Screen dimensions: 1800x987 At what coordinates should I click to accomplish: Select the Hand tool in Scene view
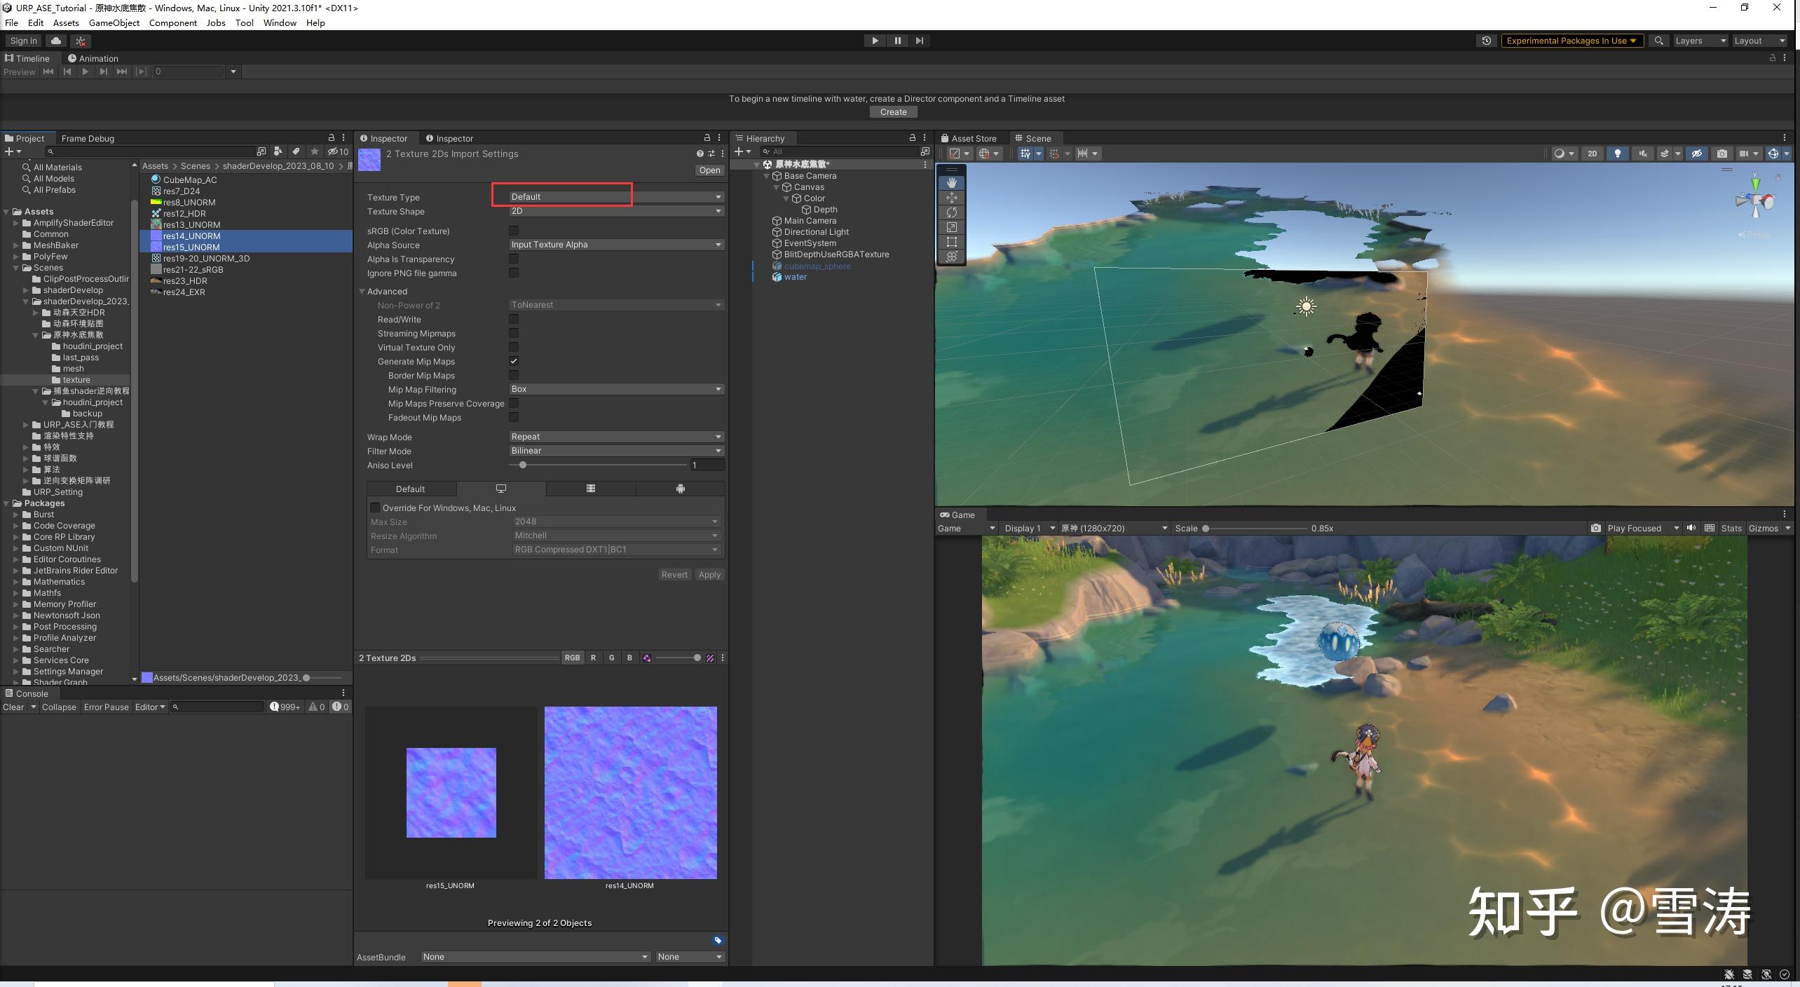(951, 182)
